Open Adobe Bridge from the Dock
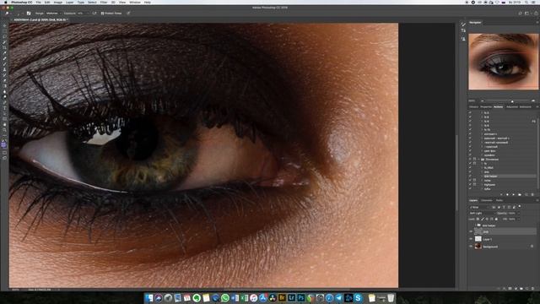 [x=282, y=297]
